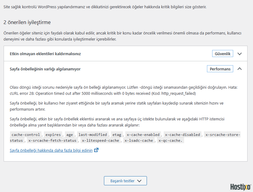Click the dropdown arrow in Başarılı testler

pyautogui.click(x=139, y=181)
